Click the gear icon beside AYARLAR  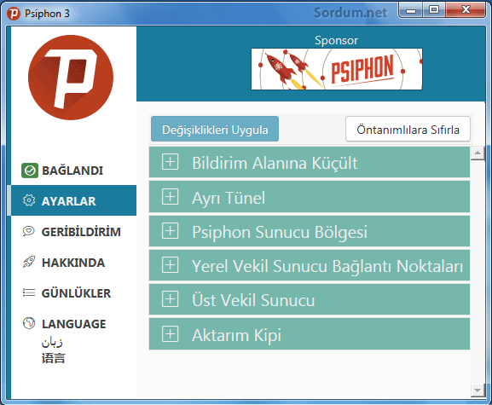29,200
